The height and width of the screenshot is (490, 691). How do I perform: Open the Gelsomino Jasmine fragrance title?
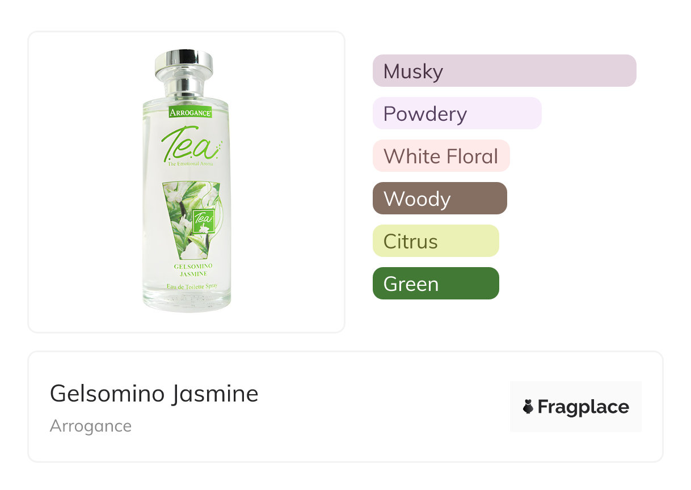click(154, 393)
